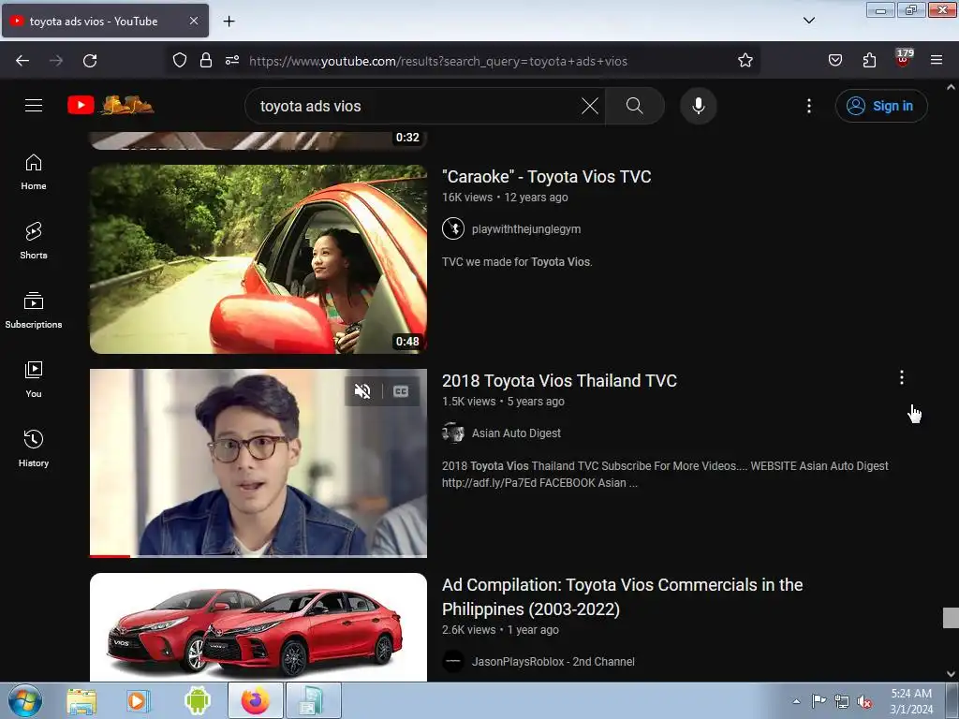The image size is (959, 719).
Task: Open "Caraoke" - Toyota Vios TVC title
Action: (x=546, y=177)
